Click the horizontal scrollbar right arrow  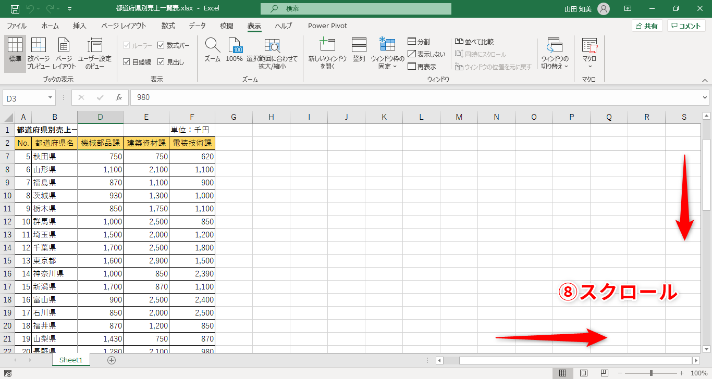(x=696, y=360)
